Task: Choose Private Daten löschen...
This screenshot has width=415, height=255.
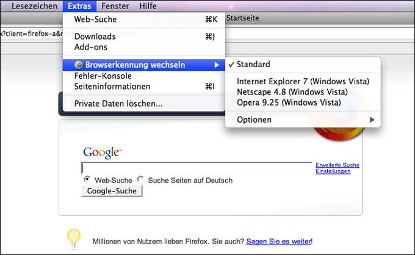Action: [144, 104]
